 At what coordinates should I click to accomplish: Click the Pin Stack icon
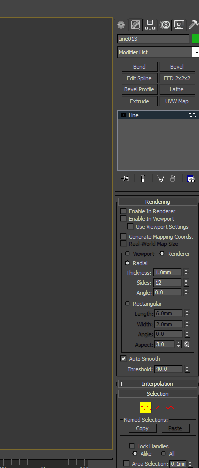point(125,179)
